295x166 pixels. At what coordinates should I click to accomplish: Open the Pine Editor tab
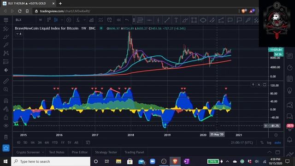point(80,152)
